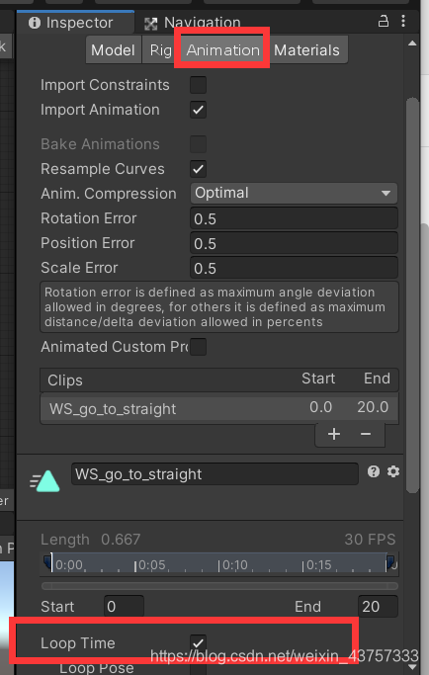The image size is (429, 675).
Task: Open the clip help question-mark icon
Action: tap(374, 471)
